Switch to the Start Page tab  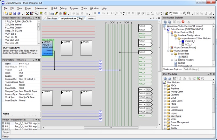(x=52, y=18)
